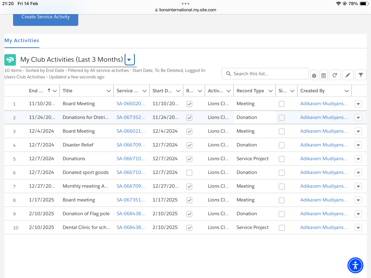Open Created By link in Donated sport goods row
The image size is (371, 278).
tap(324, 172)
